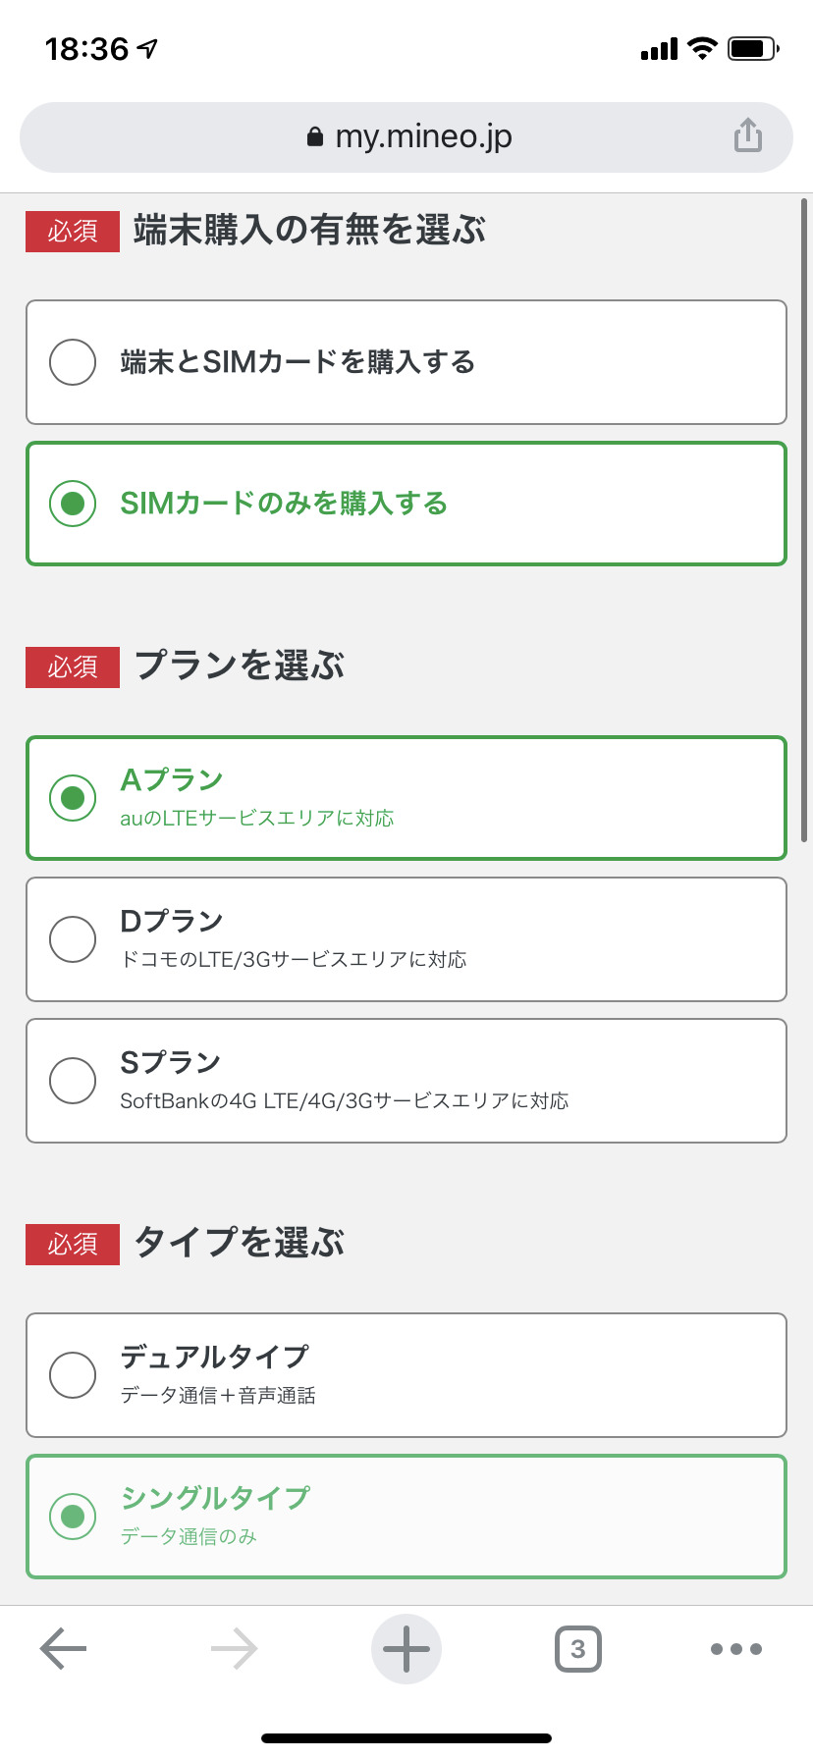Choose the Sプラン SoftBank radio option

point(73,1081)
